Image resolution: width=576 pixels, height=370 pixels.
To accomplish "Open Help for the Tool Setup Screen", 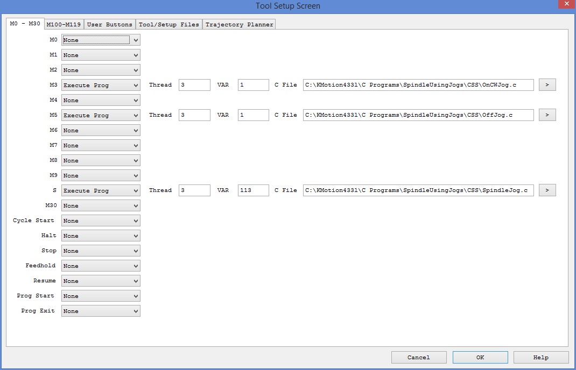I will tap(540, 357).
